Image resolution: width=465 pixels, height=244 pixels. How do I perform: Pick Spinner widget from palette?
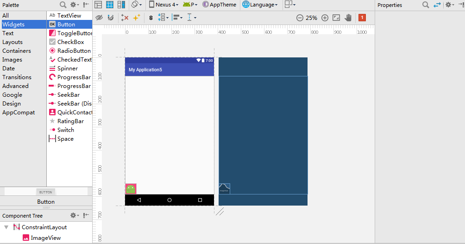[69, 69]
